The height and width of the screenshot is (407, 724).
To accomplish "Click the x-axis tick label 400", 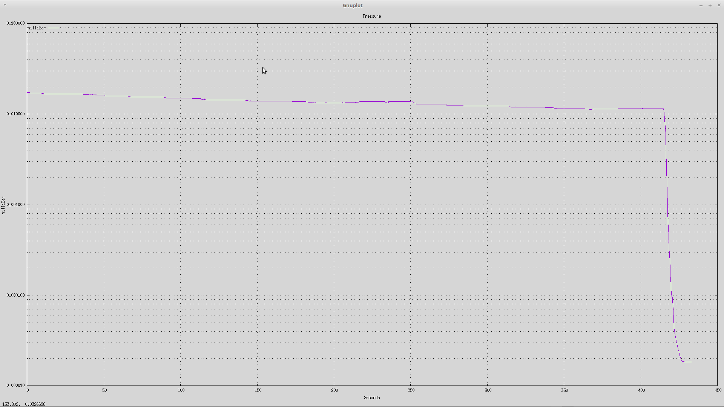I will (x=641, y=390).
